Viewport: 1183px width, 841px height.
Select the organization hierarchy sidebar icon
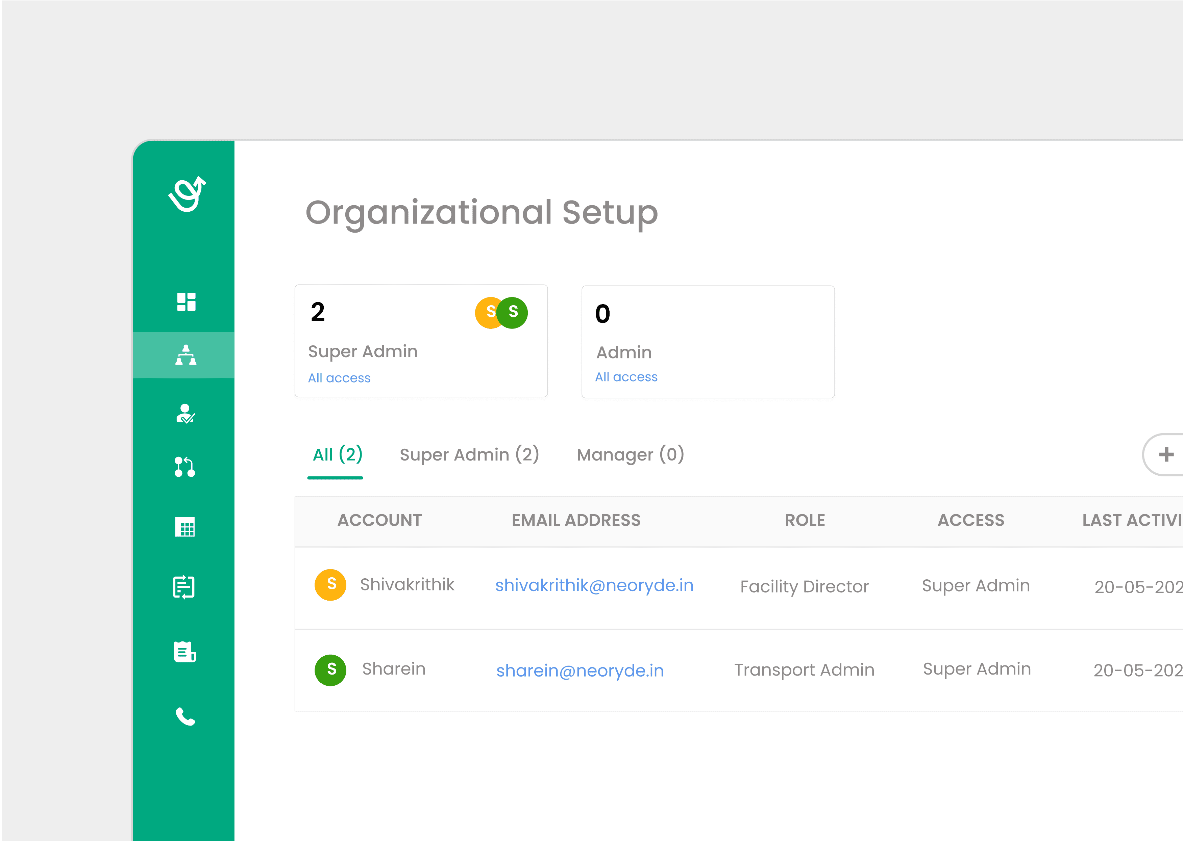186,355
